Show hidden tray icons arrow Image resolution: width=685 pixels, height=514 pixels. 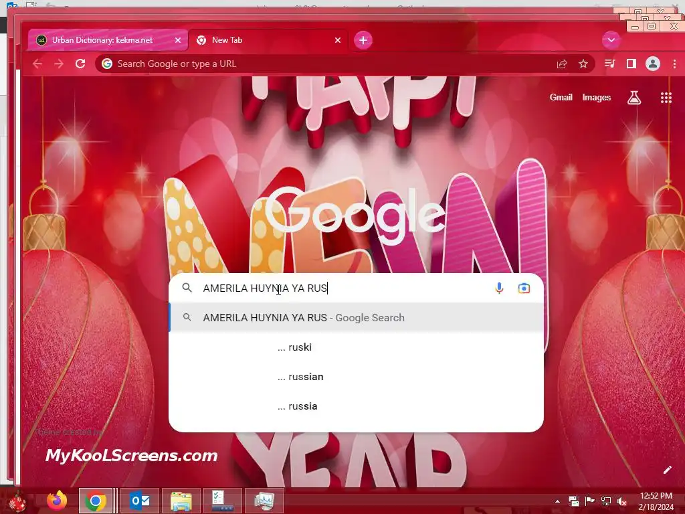tap(557, 501)
